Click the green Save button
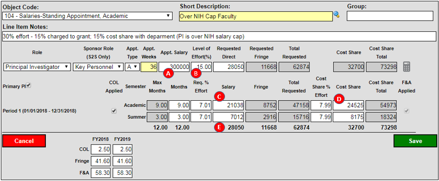Viewport: 439px width, 181px height. click(x=415, y=141)
